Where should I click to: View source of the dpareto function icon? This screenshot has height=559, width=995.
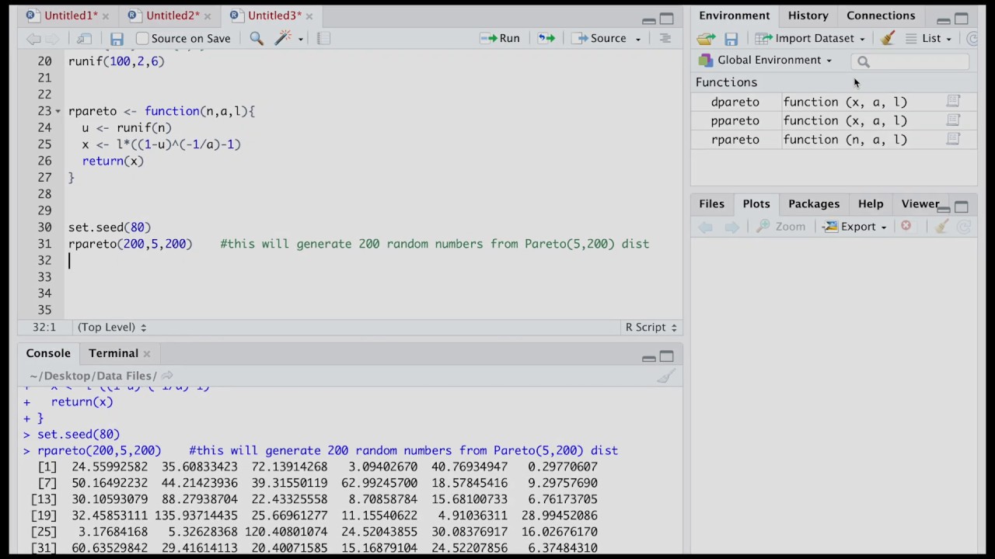pyautogui.click(x=953, y=102)
